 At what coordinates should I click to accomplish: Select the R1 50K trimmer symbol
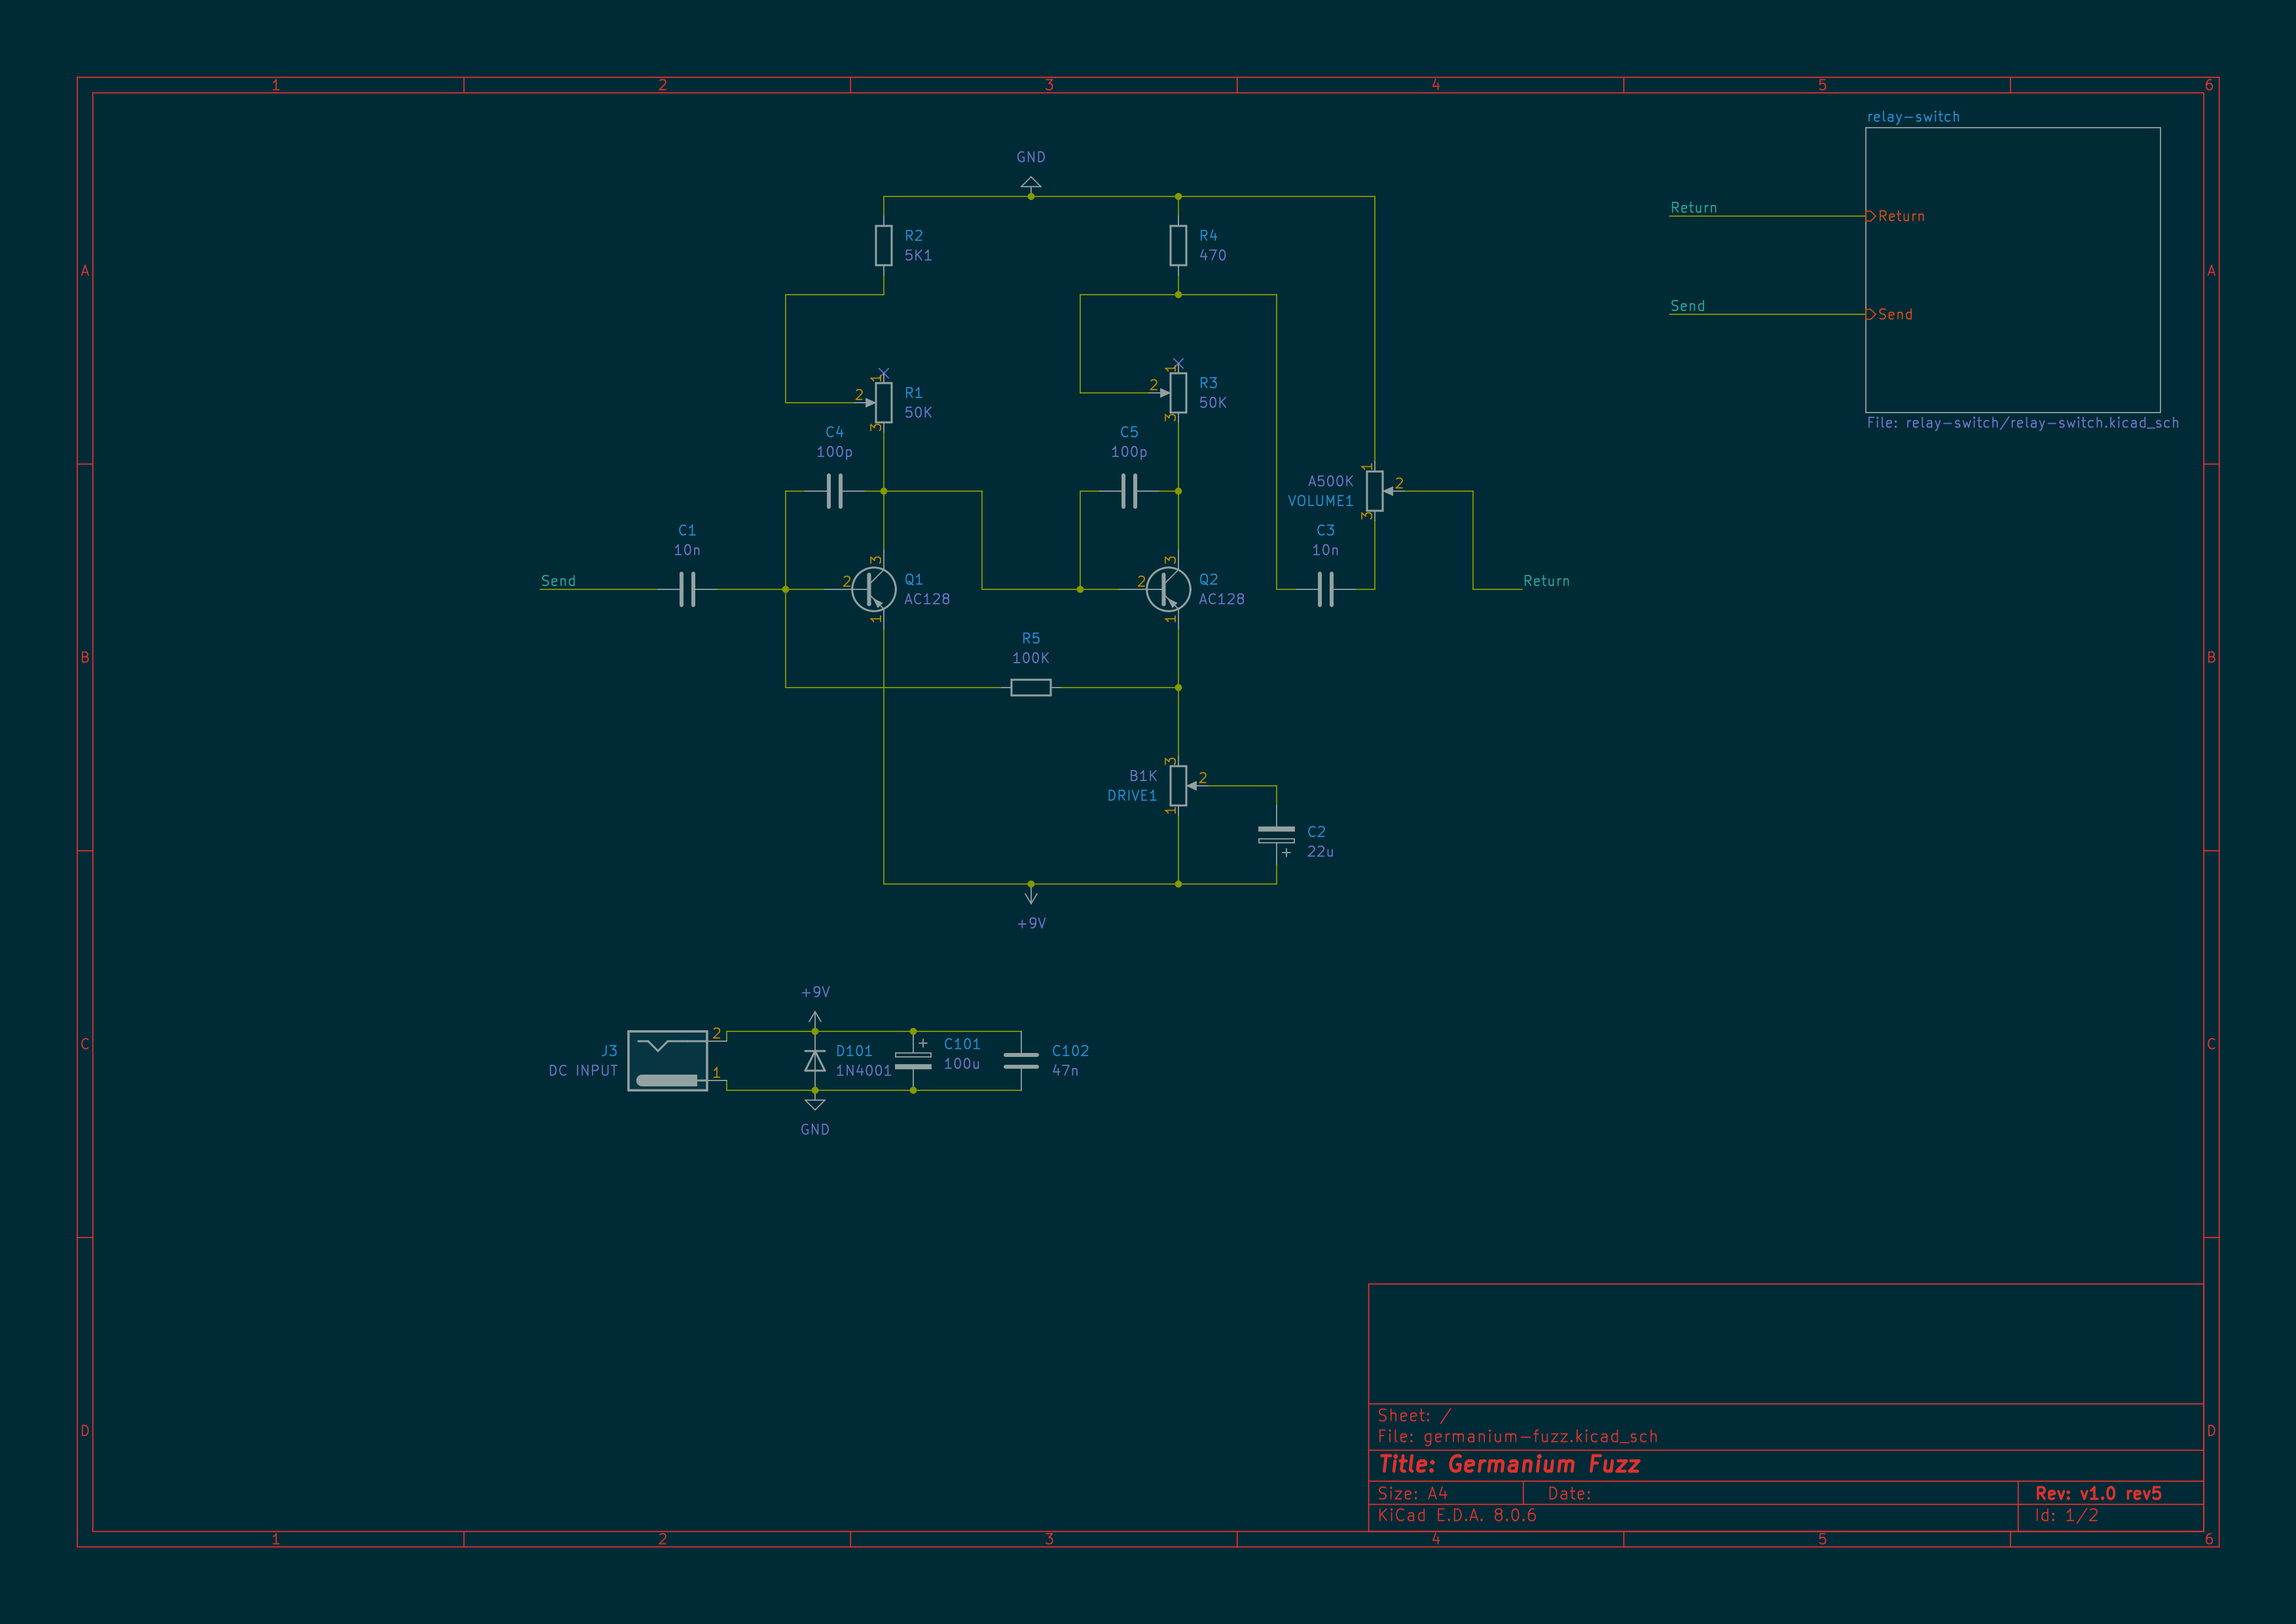883,402
